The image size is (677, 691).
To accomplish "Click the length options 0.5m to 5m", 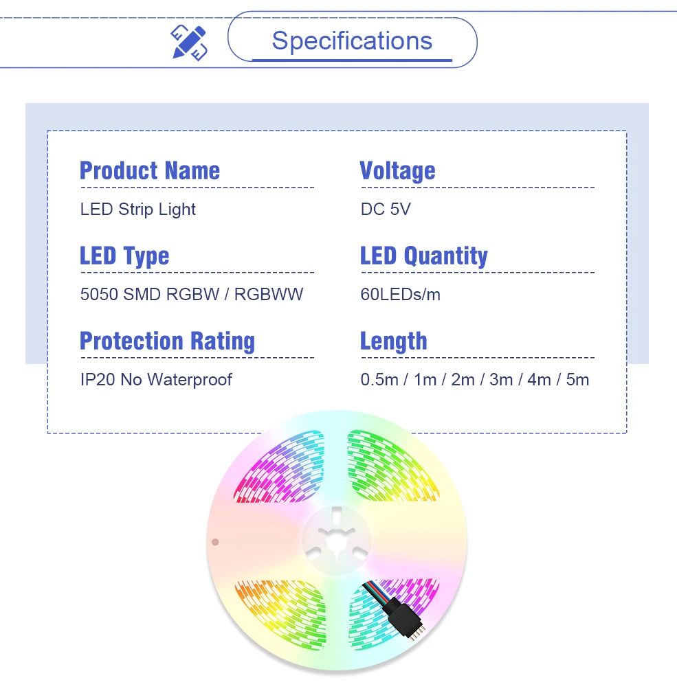I will pyautogui.click(x=475, y=380).
